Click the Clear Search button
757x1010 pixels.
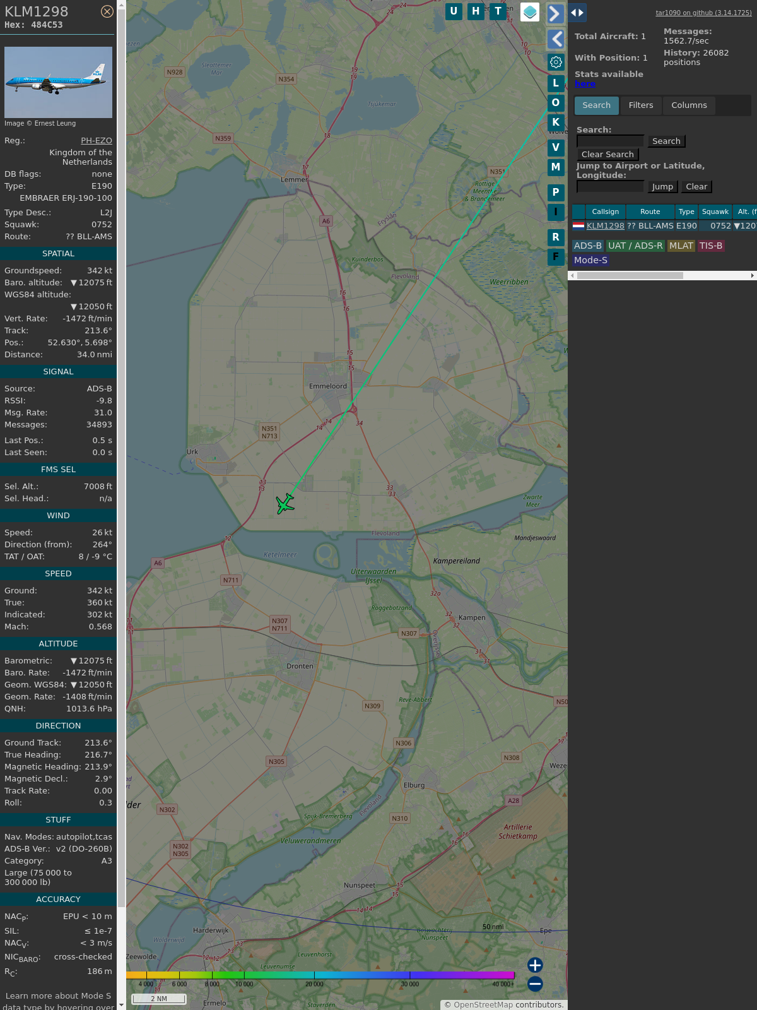[x=607, y=155]
